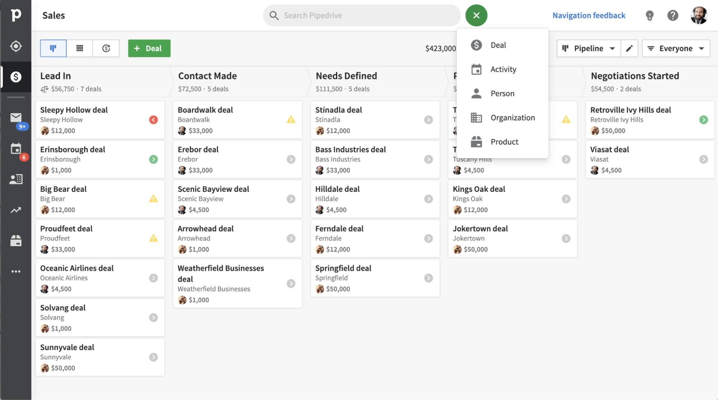Toggle the leads sidebar icon
The image size is (718, 400).
click(x=15, y=46)
